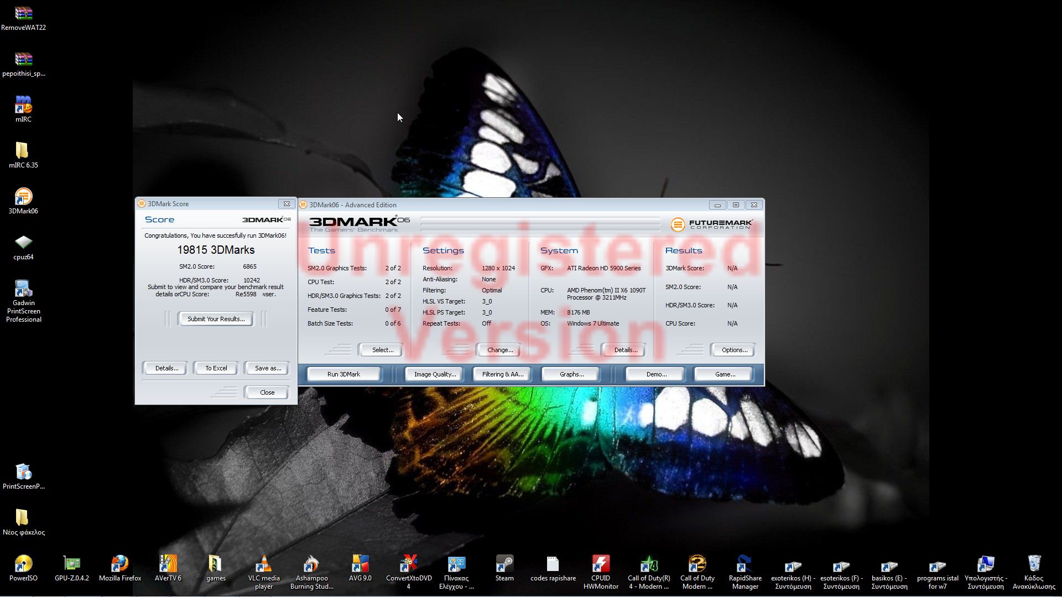Close the 3DMark Score dialog window

click(287, 204)
